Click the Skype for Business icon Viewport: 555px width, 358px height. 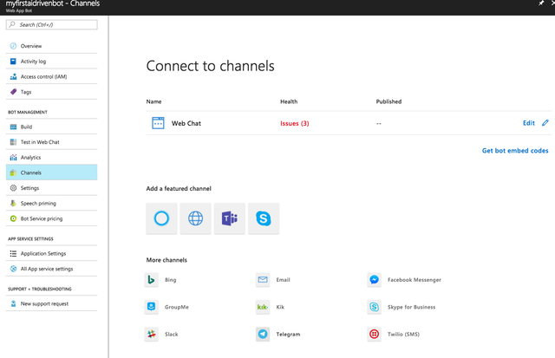[374, 307]
